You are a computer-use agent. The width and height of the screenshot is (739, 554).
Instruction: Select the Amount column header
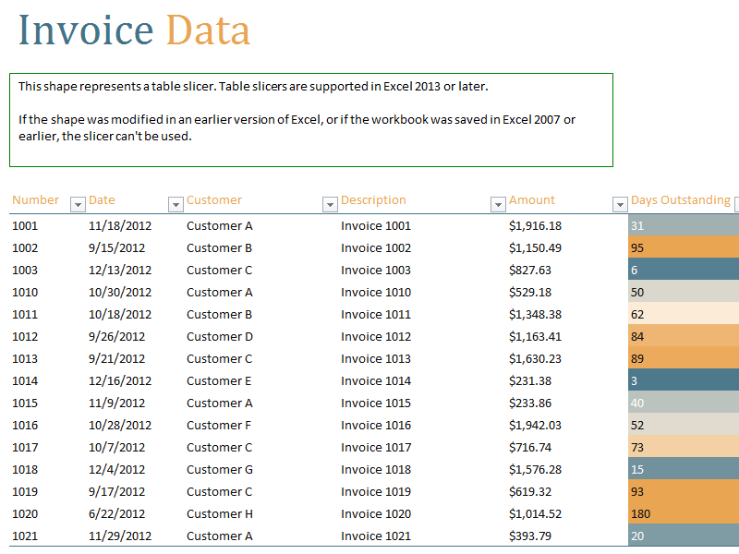(x=532, y=200)
